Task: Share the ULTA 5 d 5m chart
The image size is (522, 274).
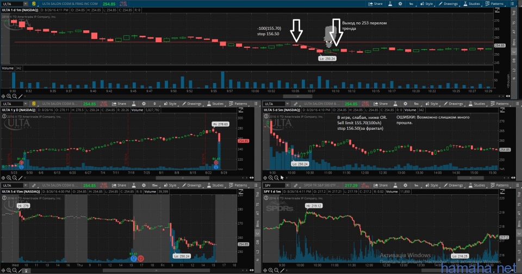Action: click(381, 104)
